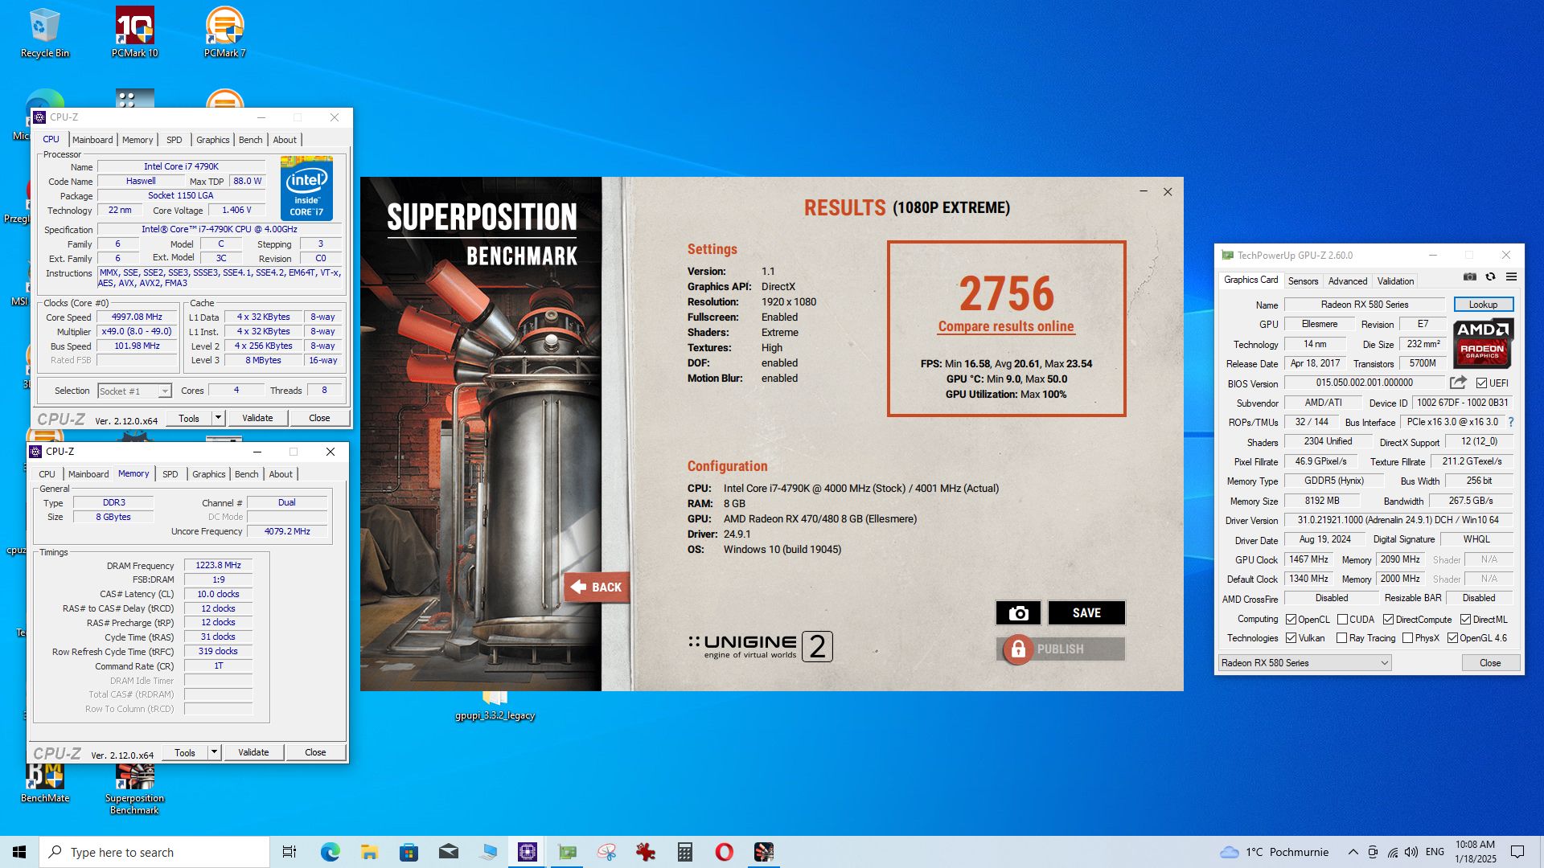Open File Explorer from the taskbar
The image size is (1544, 868).
(x=369, y=852)
